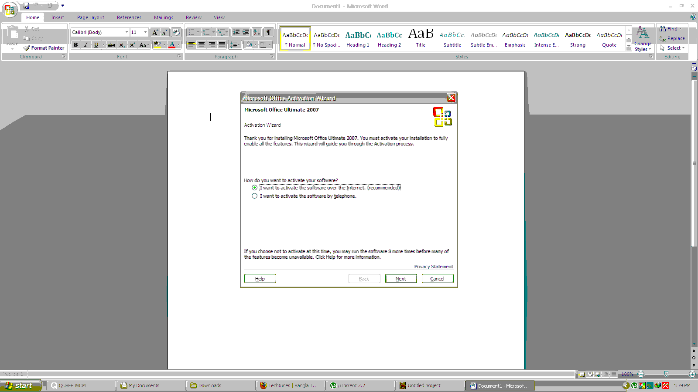
Task: Center the paragraph text
Action: tap(202, 45)
